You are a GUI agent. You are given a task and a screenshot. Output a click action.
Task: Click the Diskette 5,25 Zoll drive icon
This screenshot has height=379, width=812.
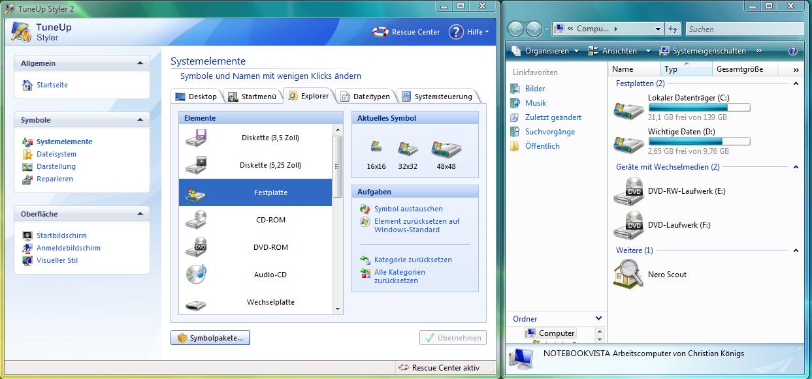[x=196, y=165]
